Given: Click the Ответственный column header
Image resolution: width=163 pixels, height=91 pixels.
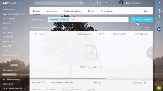Looking at the screenshot, I should tap(141, 34).
